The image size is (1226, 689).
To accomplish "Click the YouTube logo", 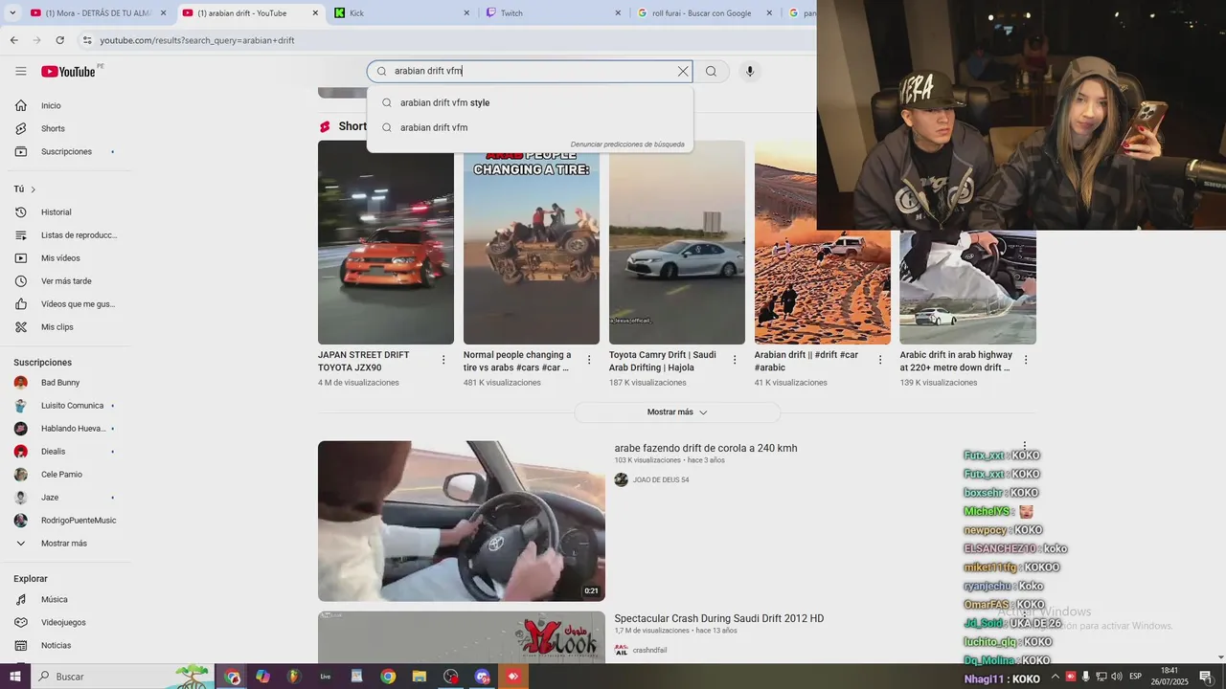I will coord(68,72).
